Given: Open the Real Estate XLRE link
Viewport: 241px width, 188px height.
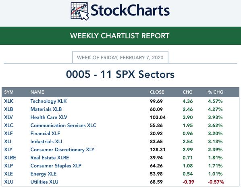Looking at the screenshot, I should [50, 158].
